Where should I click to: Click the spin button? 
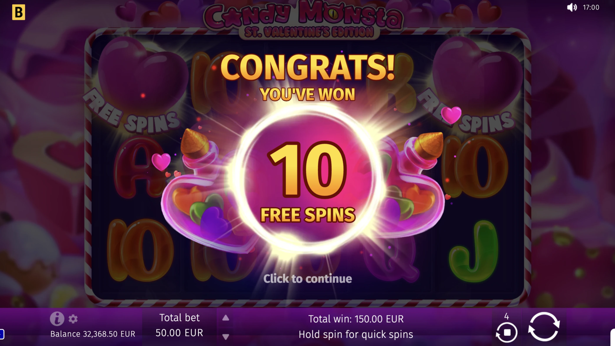[x=544, y=327]
